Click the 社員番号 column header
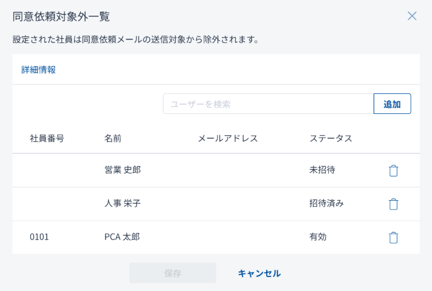 (47, 138)
